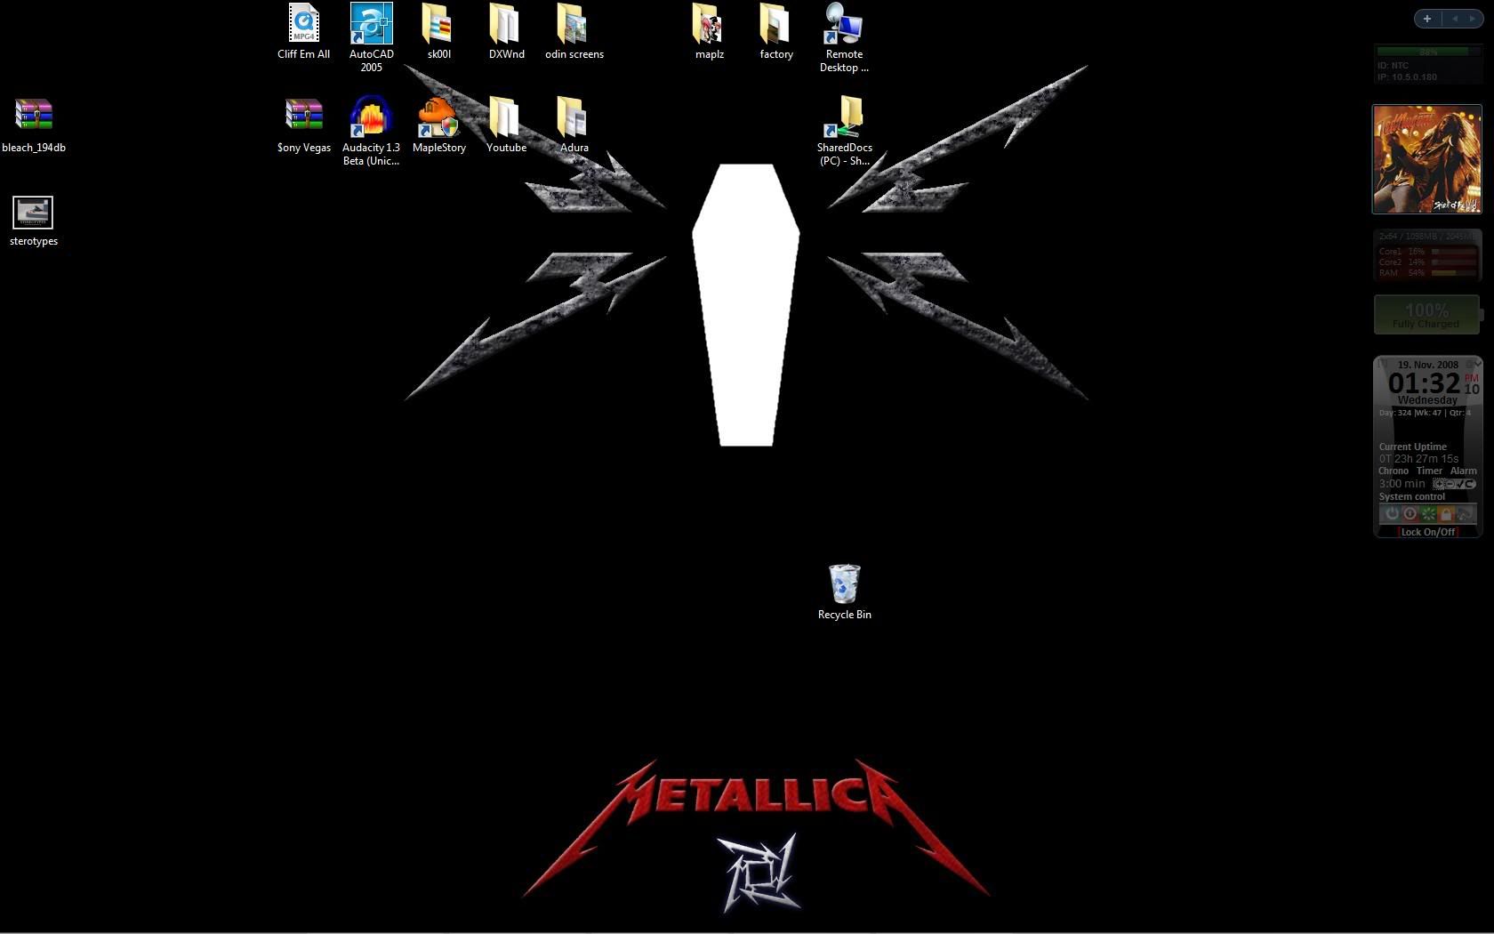Click the 3:00 min timer value
1494x934 pixels.
pos(1402,484)
